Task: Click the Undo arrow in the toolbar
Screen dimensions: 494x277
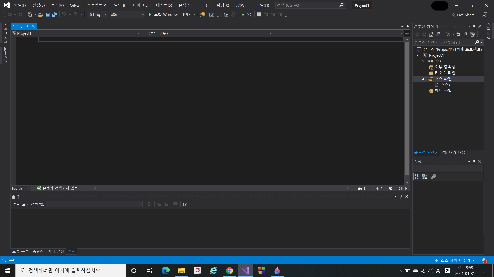Action: (x=64, y=15)
